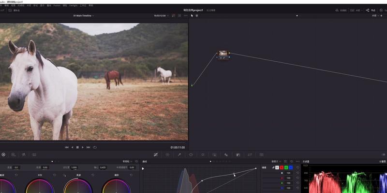Select node 01 thumbnail in editor
The width and height of the screenshot is (387, 193).
[x=223, y=53]
